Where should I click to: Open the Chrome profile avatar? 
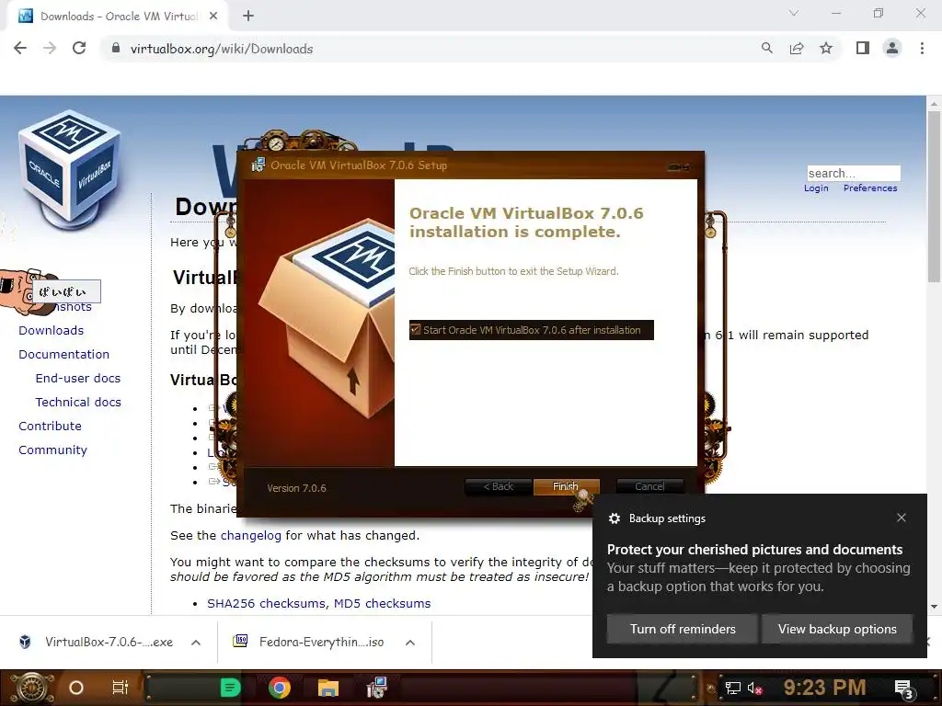point(892,49)
